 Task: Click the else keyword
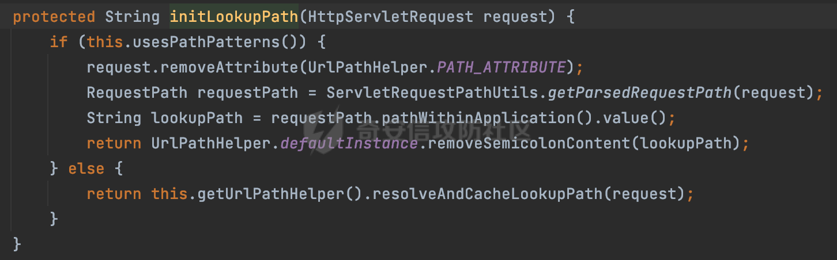point(86,169)
